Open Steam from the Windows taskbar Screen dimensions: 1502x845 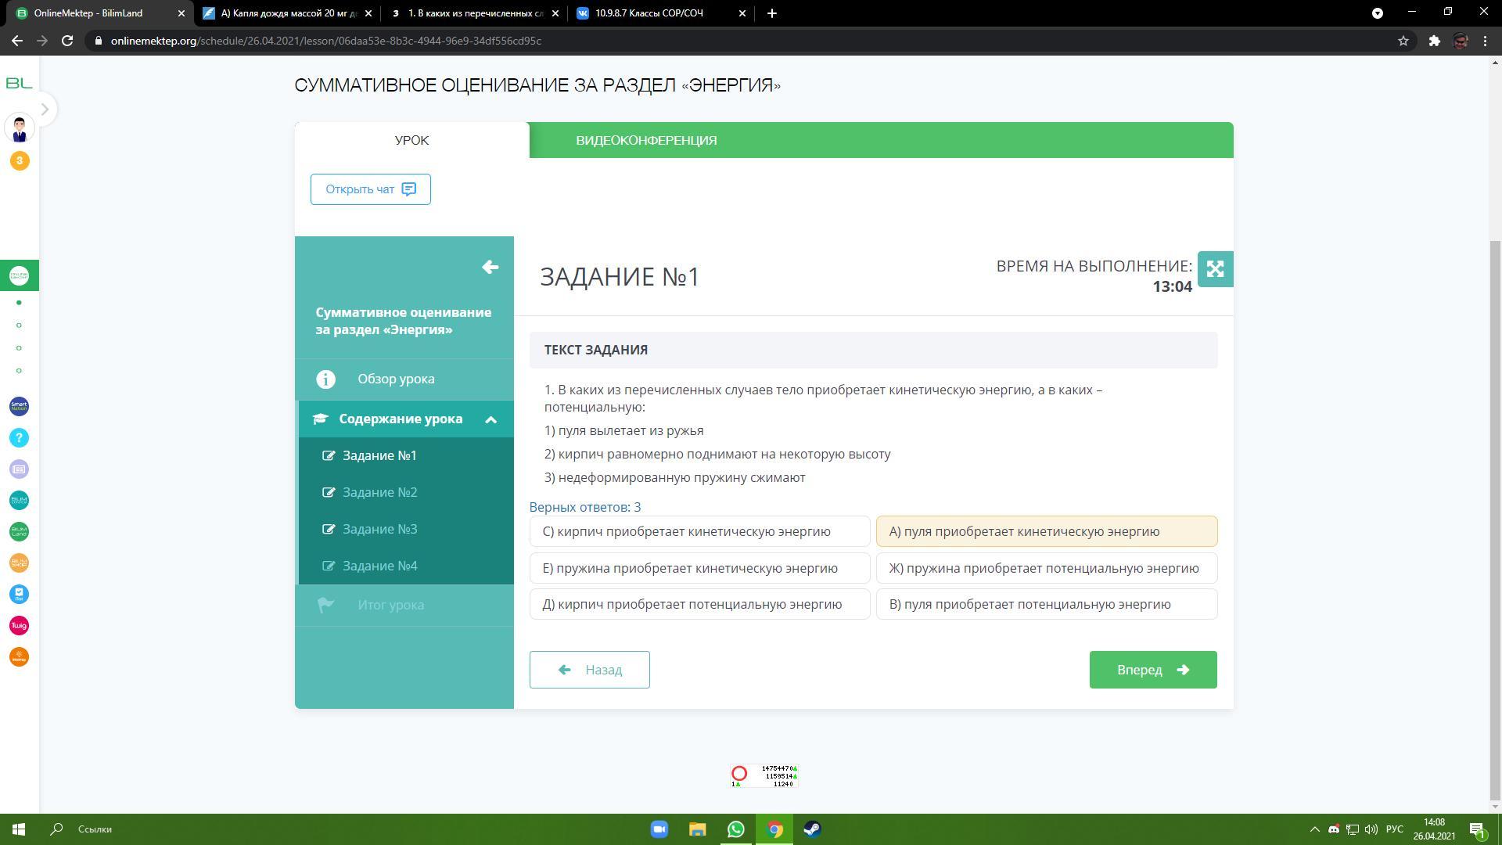[812, 829]
